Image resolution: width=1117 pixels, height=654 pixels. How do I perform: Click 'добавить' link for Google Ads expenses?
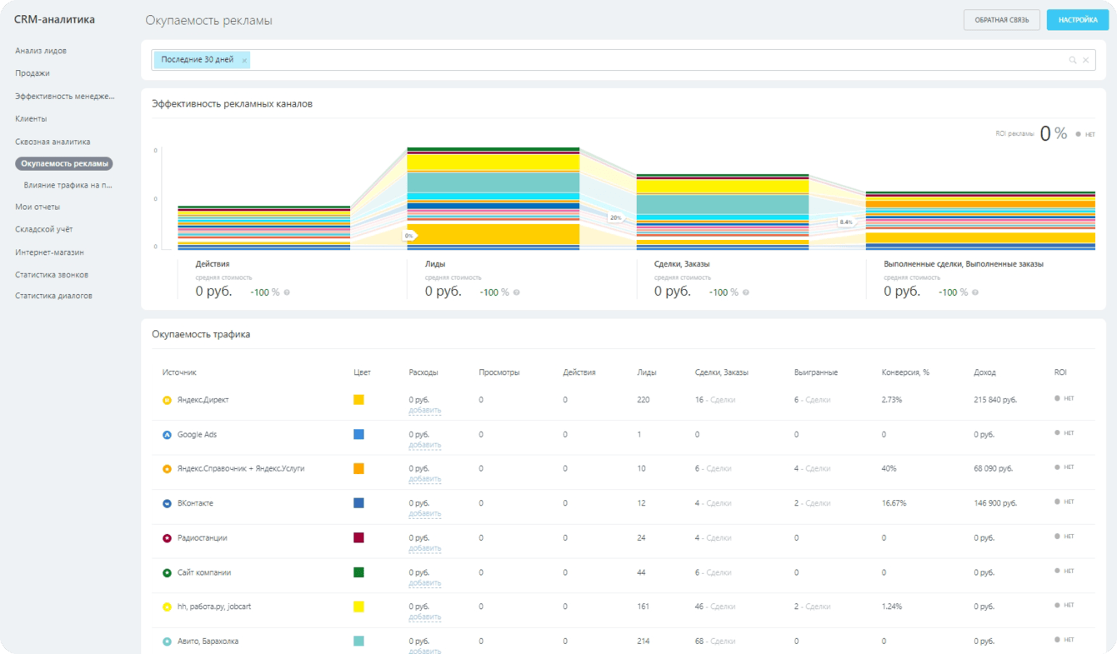pos(424,445)
